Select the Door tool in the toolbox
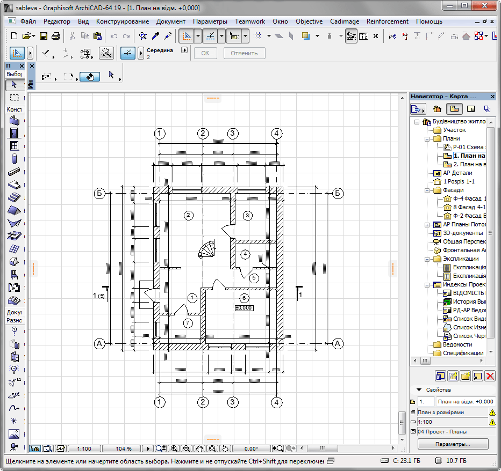 14,133
